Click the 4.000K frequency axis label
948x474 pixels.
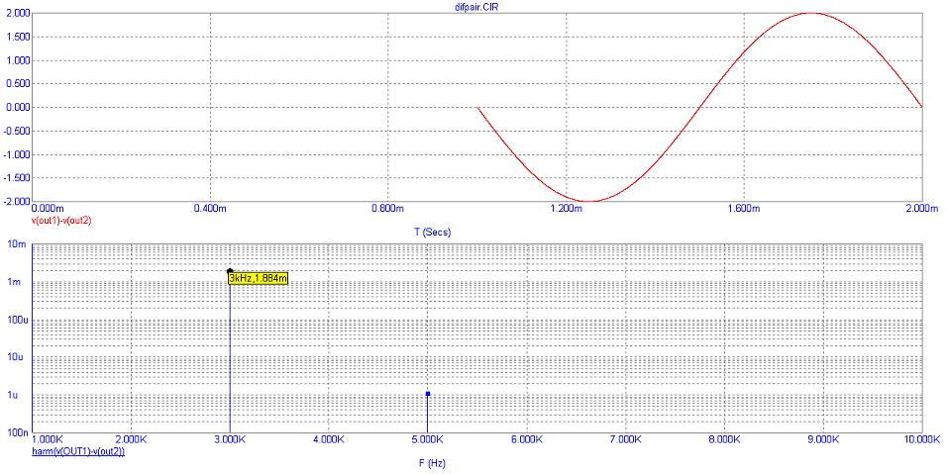coord(328,440)
